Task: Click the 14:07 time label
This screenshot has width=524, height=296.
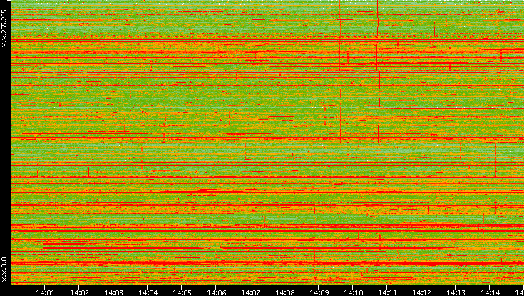Action: [250, 292]
